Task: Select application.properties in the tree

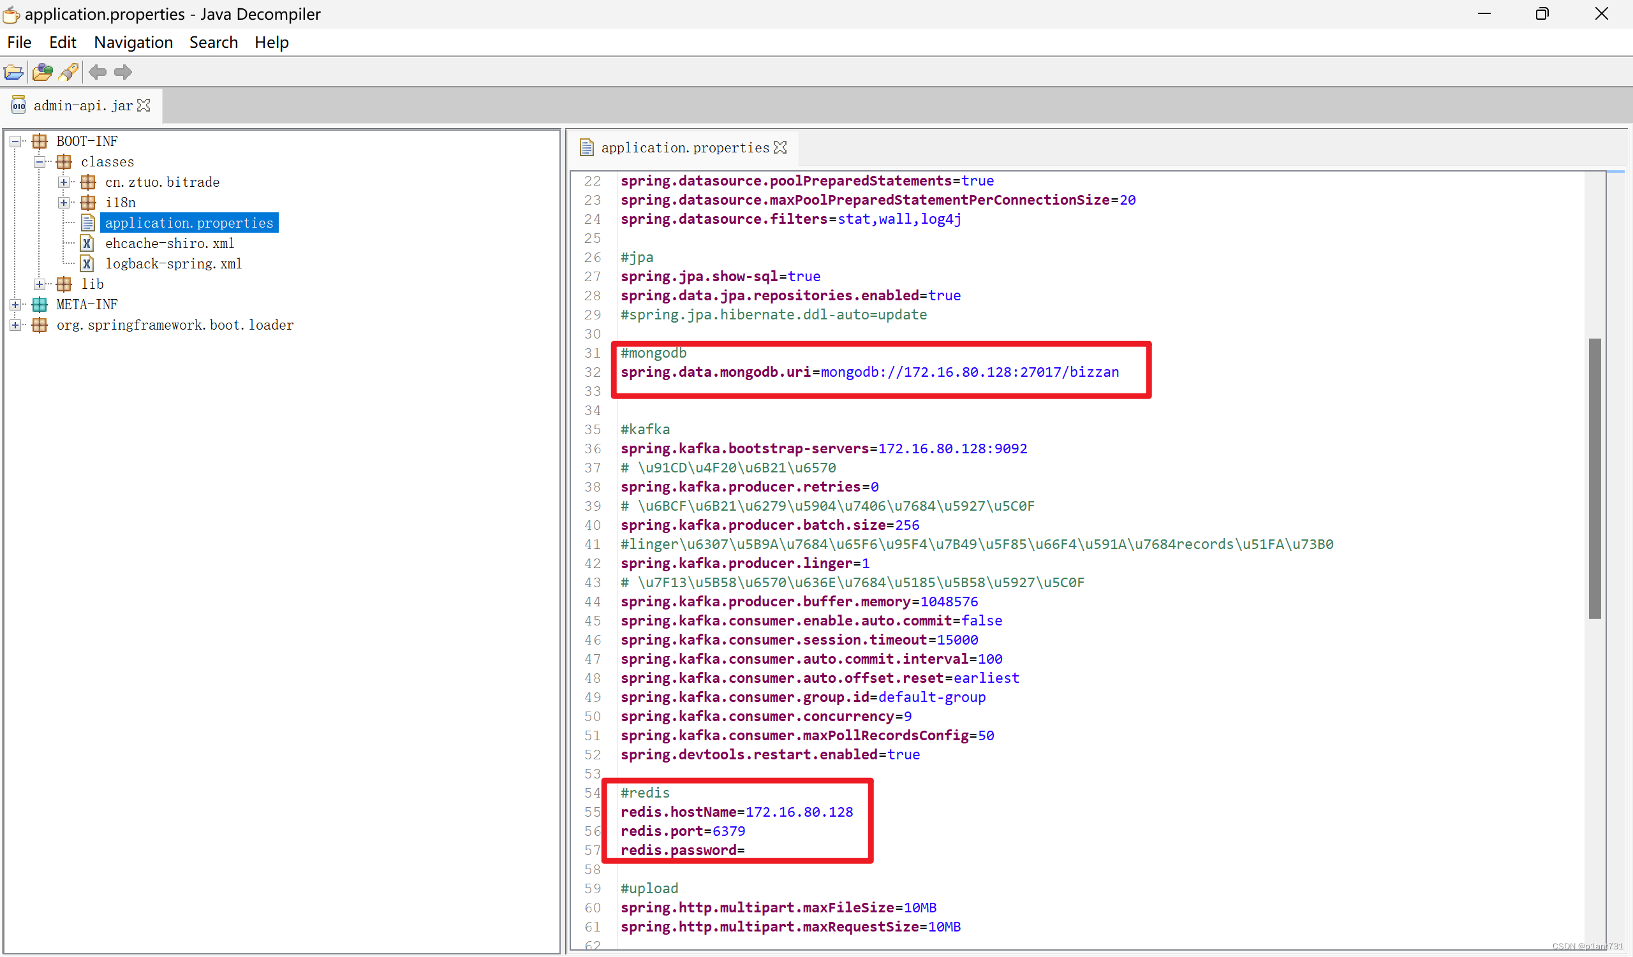Action: 189,223
